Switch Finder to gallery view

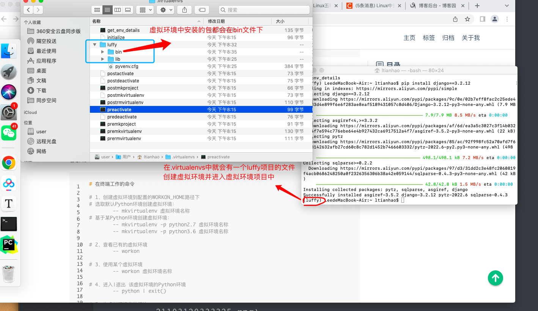128,10
